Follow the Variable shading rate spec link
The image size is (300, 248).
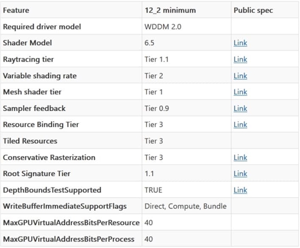tap(240, 76)
